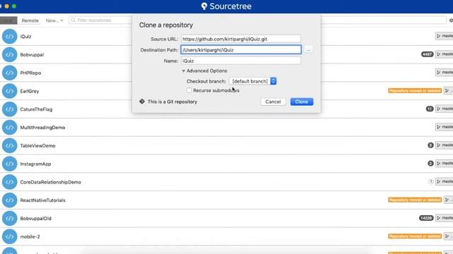Screen dimensions: 453x254
Task: Click the TableViewDemo repository icon
Action: click(9, 146)
